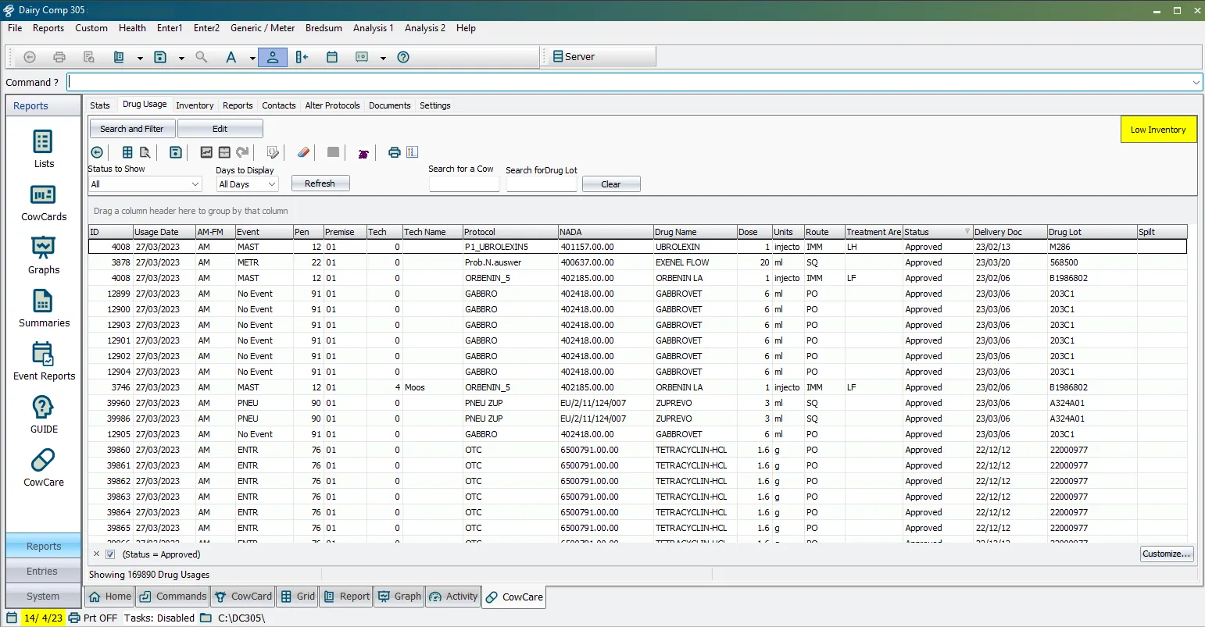
Task: Open the Health menu
Action: click(132, 28)
